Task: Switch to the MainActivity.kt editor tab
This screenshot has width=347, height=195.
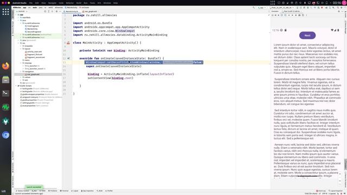Action: [72, 11]
